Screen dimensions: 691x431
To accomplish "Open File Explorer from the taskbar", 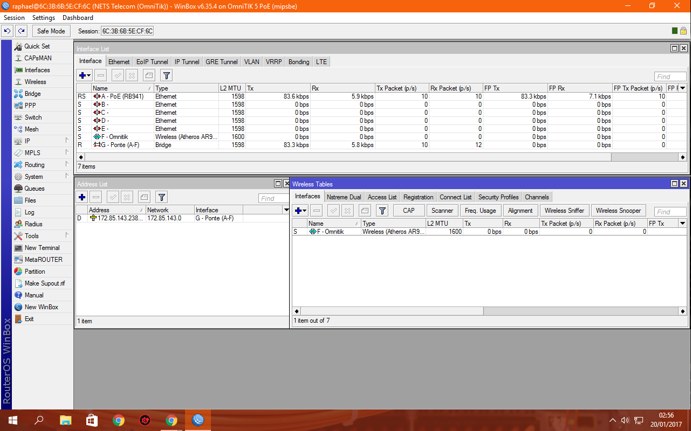I will pos(65,420).
